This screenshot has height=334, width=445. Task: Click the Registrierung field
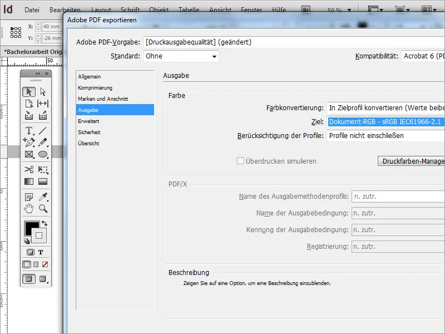tap(398, 247)
